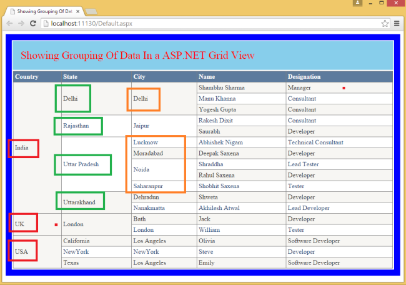Click the name William
This screenshot has height=285, width=406.
209,230
